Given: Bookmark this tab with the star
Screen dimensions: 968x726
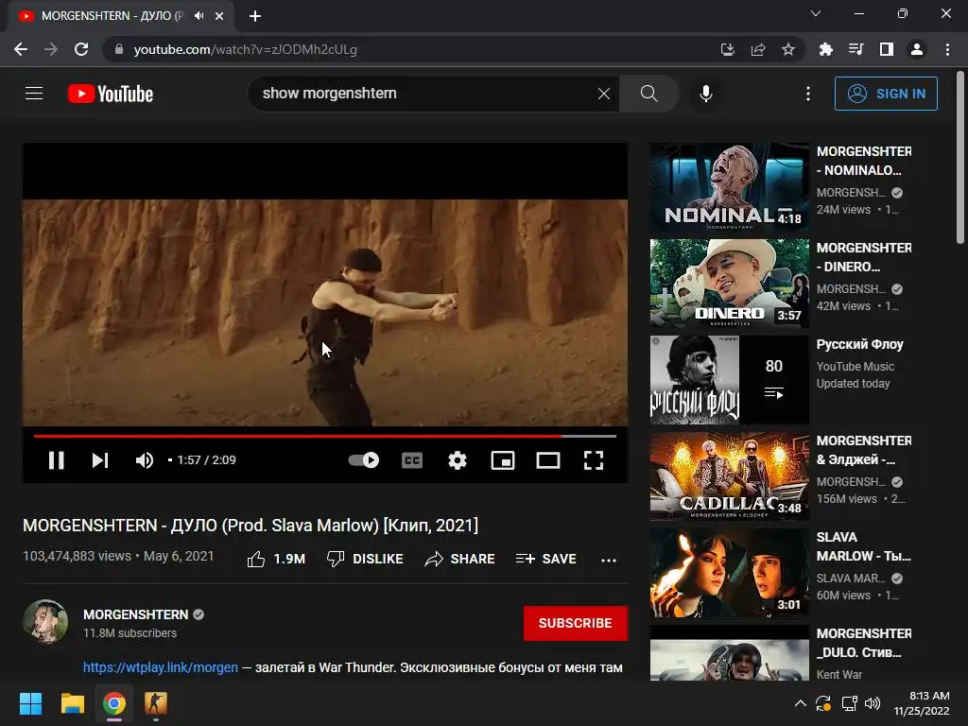Looking at the screenshot, I should [788, 49].
